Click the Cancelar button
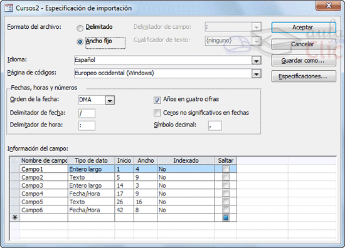The width and height of the screenshot is (345, 248). 304,44
